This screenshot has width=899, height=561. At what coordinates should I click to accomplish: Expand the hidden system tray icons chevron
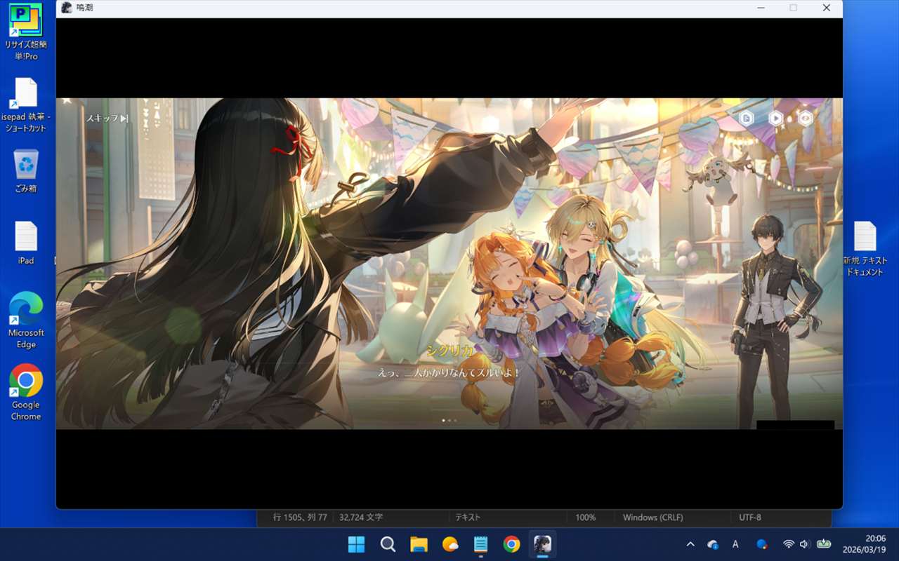(x=690, y=544)
